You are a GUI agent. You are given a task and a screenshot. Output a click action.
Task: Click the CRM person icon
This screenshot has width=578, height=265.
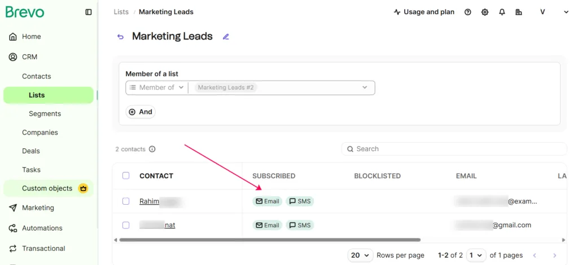(x=13, y=57)
